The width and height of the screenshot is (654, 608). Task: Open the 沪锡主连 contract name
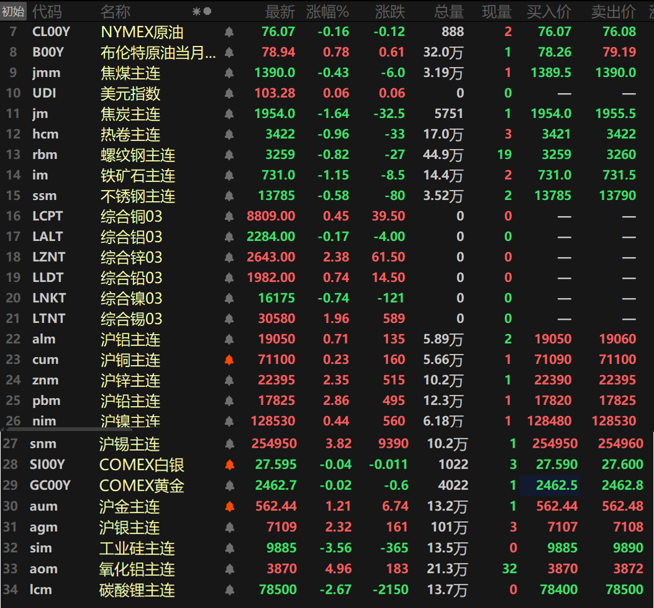[x=130, y=445]
